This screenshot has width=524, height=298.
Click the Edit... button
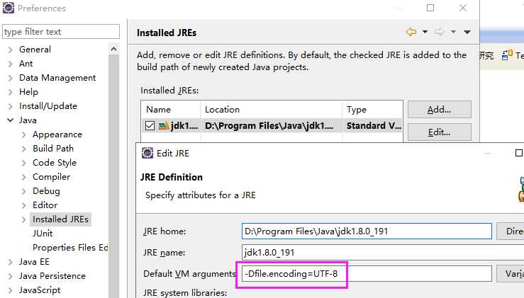[439, 132]
